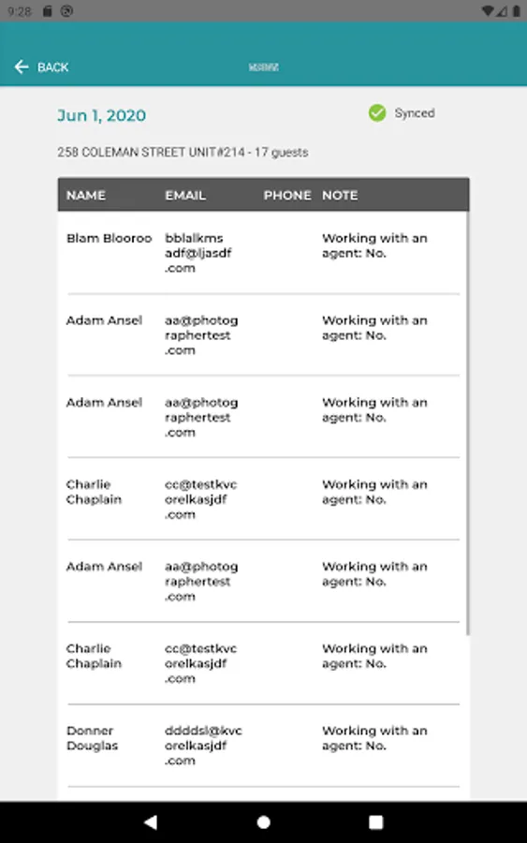Click the EMAIL column header
This screenshot has height=843, width=527.
[x=185, y=195]
